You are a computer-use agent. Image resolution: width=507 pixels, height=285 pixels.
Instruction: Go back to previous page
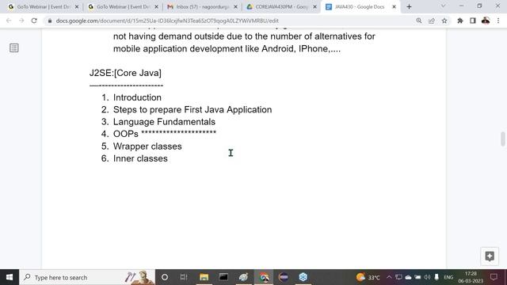pos(9,21)
